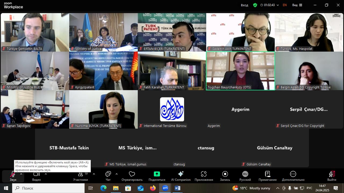
Task: Select Togzhan Bauyrzhankyzy (OTS) speaker tile
Action: click(x=241, y=71)
